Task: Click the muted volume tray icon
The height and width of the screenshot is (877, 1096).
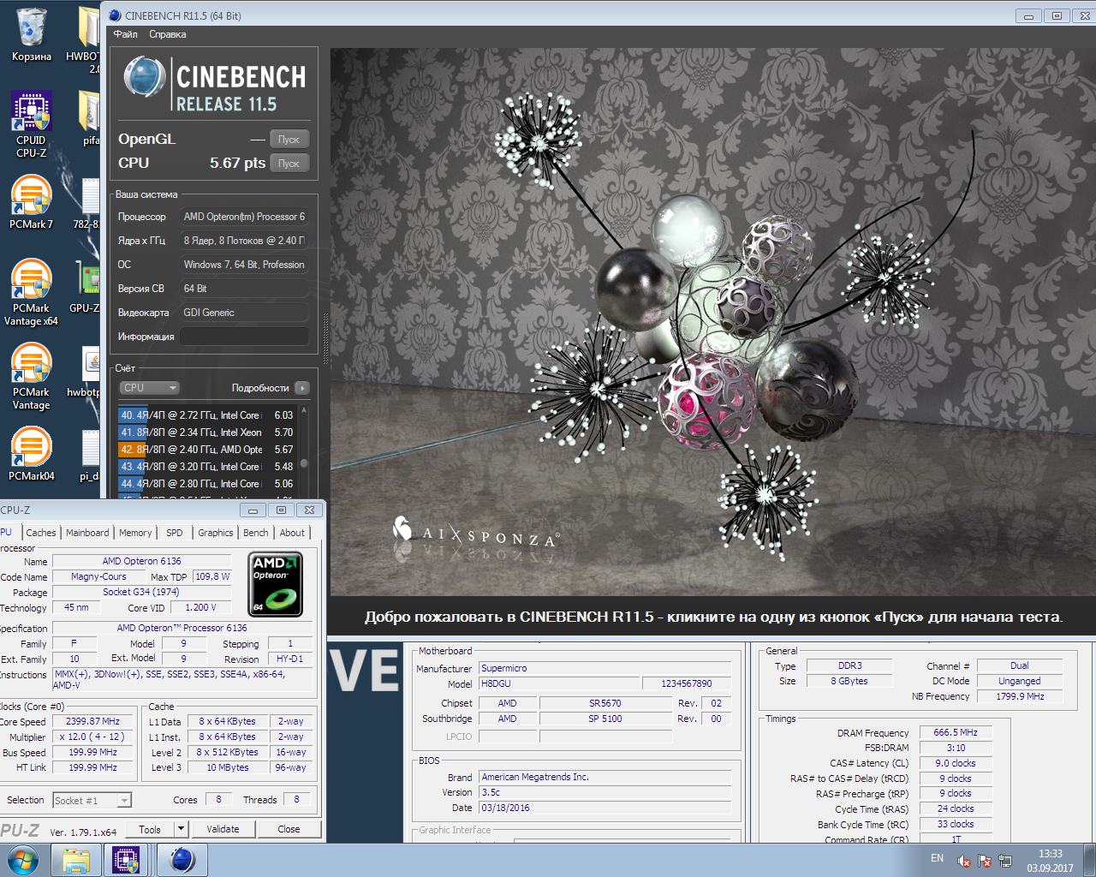Action: tap(963, 861)
